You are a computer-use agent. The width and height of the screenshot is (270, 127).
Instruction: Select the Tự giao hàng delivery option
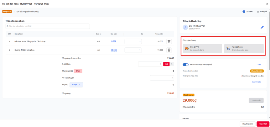pos(244,48)
